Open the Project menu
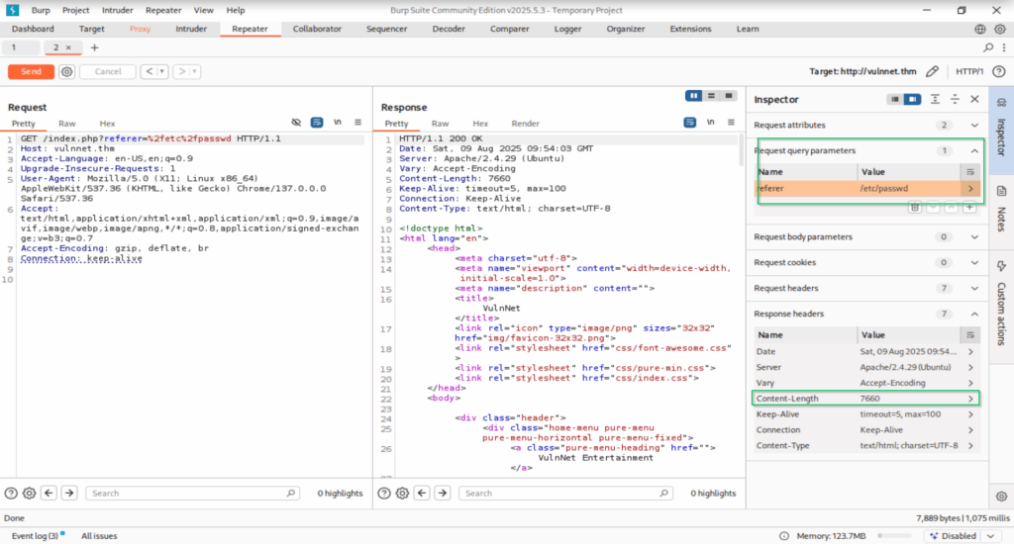The width and height of the screenshot is (1014, 544). (x=75, y=10)
